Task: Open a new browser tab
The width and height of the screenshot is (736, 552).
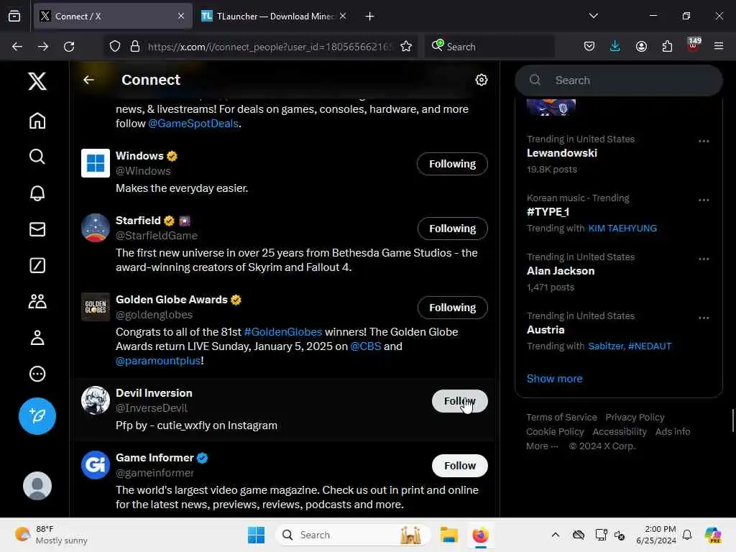Action: pos(370,17)
